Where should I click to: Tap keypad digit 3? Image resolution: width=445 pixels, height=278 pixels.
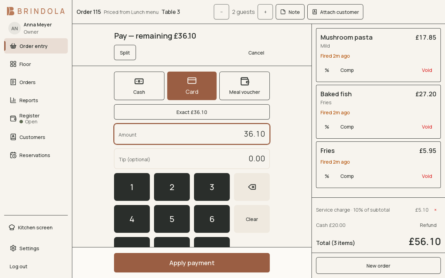pyautogui.click(x=212, y=187)
